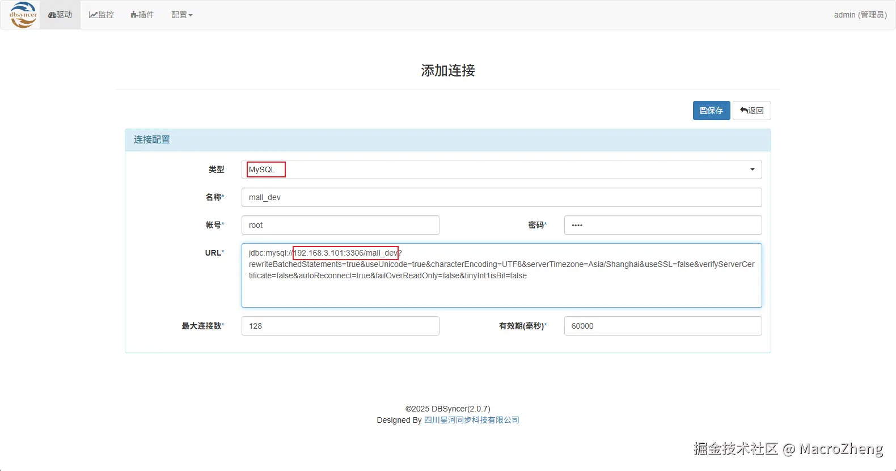Click the dbsyncer logo

pyautogui.click(x=23, y=15)
